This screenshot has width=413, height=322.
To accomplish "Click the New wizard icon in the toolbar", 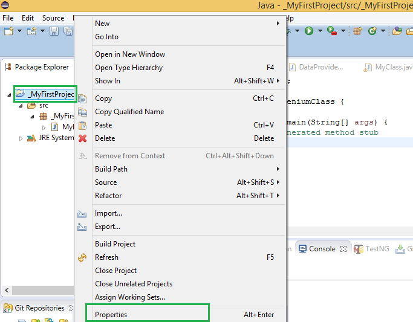I will pyautogui.click(x=10, y=31).
